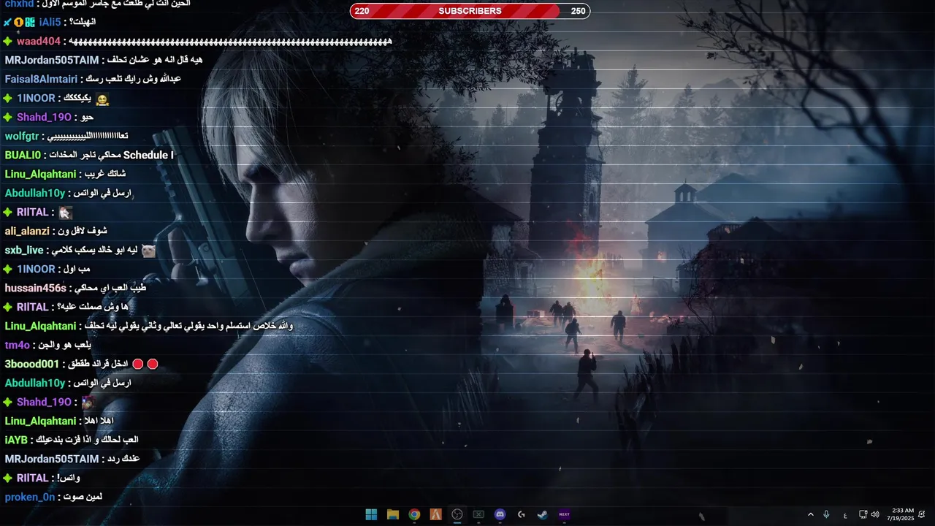Select username hussain456s in chat
The height and width of the screenshot is (526, 935).
[x=35, y=288]
